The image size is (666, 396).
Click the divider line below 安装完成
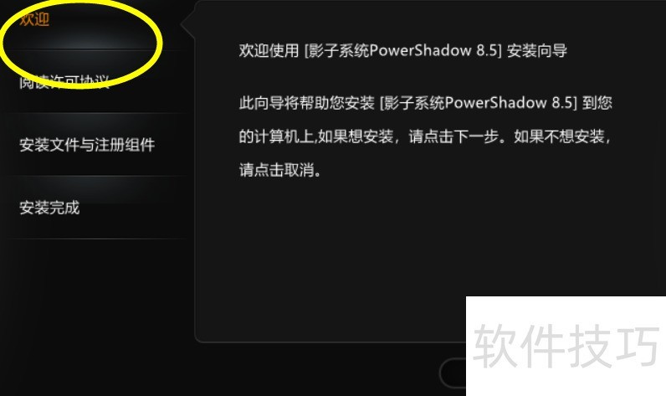pyautogui.click(x=95, y=239)
